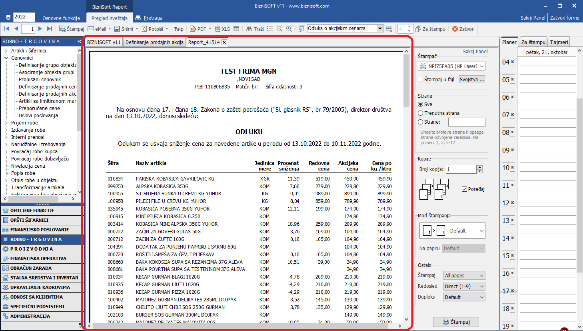Click the zoom out magnifier icon
The image size is (583, 331).
pos(280,29)
